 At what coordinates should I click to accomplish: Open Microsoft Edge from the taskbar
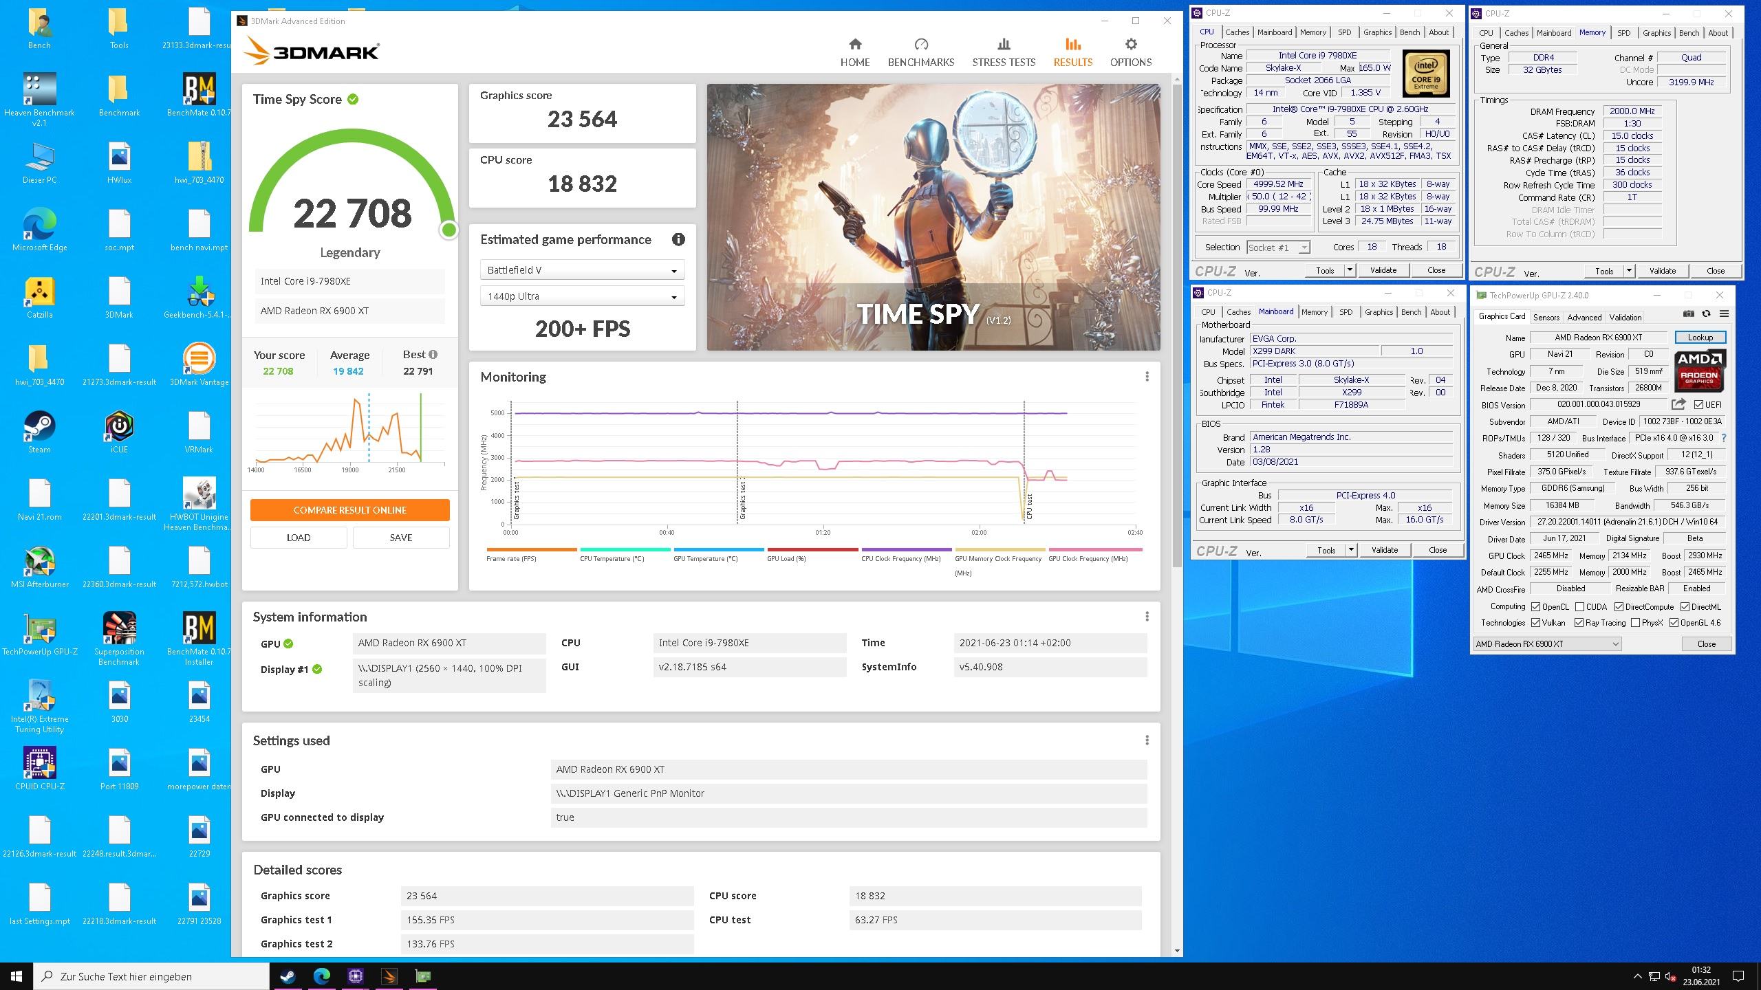pos(321,976)
